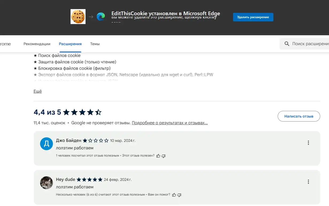Click the search magnifier icon
The width and height of the screenshot is (329, 206).
(x=287, y=44)
